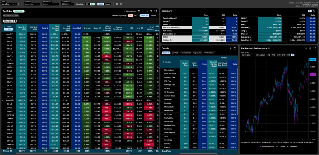319x155 pixels.
Task: Switch table to Trades only
Action: click(153, 16)
